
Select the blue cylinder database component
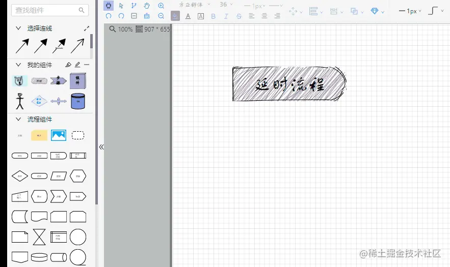pos(78,101)
